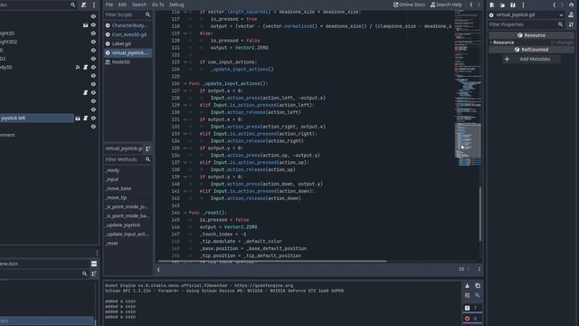579x326 pixels.
Task: Click Scene dock filter search magnifier
Action: pos(72,5)
